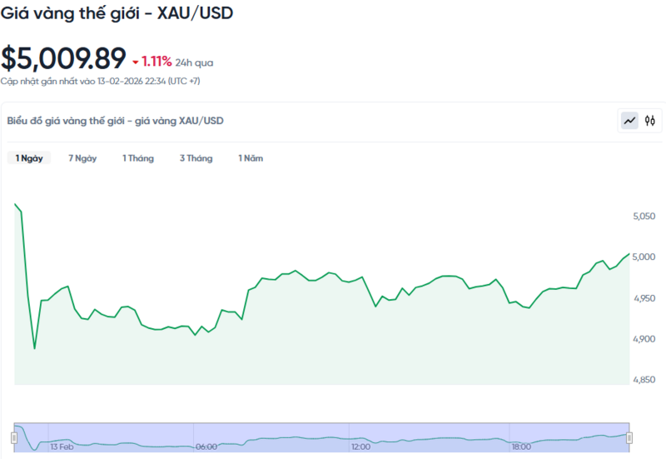Click the 13 Feb label on navigator
Viewport: 666px width, 459px height.
tap(62, 447)
